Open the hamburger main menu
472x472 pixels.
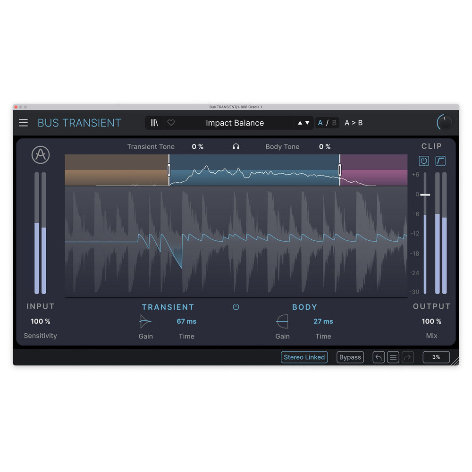pyautogui.click(x=23, y=123)
